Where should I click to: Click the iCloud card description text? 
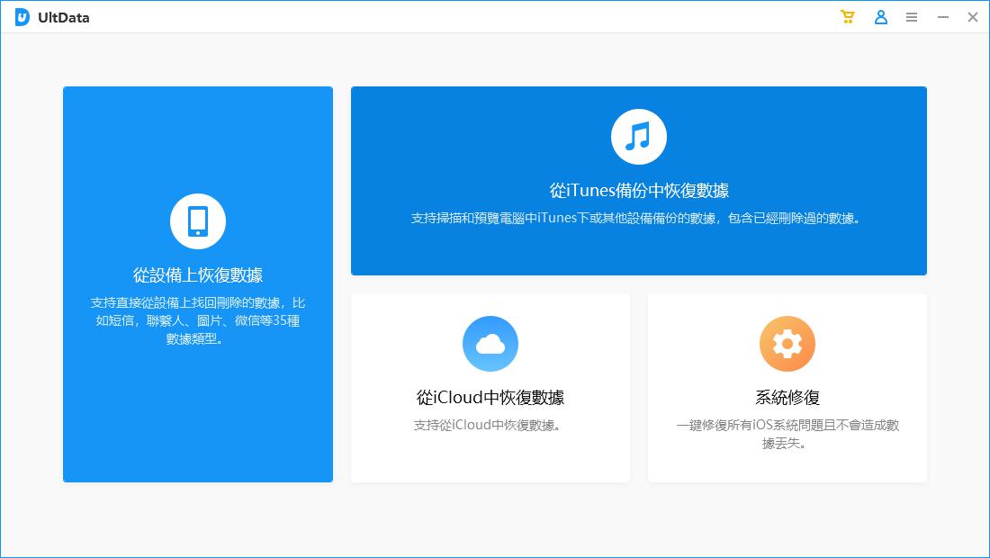[x=490, y=424]
